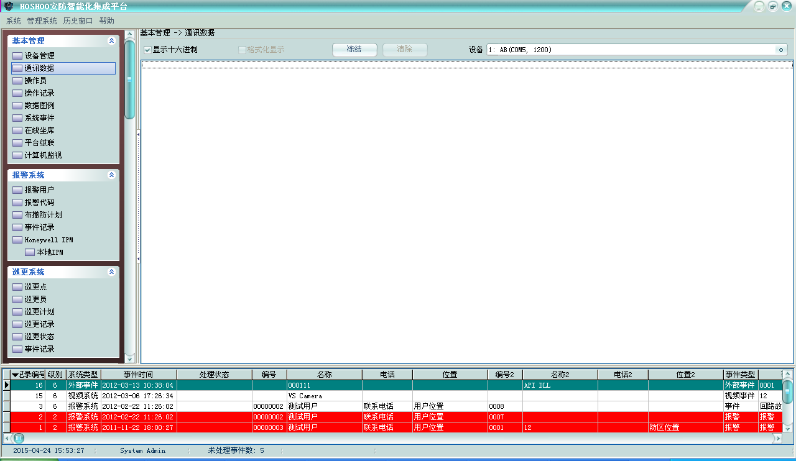Collapse the 报警系统 section chevron

tap(111, 175)
